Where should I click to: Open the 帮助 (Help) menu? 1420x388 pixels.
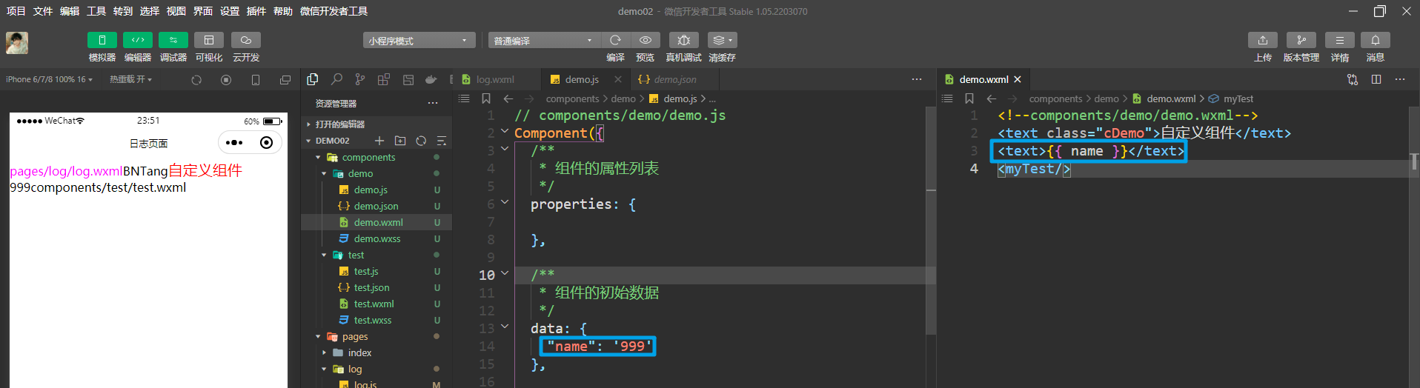[283, 11]
